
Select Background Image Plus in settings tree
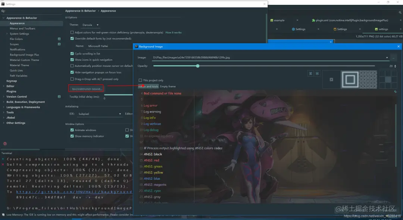24,55
